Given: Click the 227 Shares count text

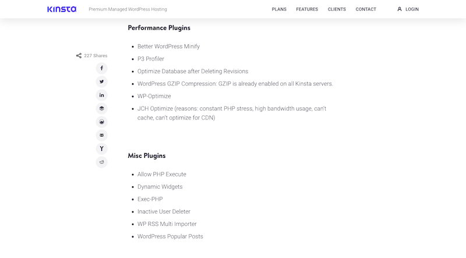Looking at the screenshot, I should [x=96, y=56].
